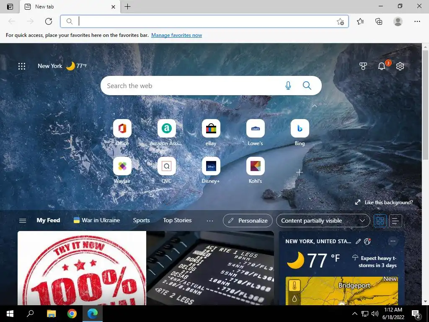This screenshot has height=322, width=429.
Task: Click Manage favorites now link
Action: (x=176, y=35)
